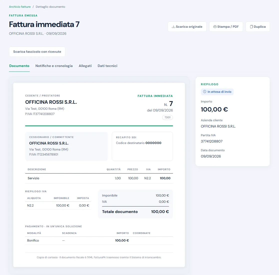Click the clock icon in status badge
Screen dimensions: 279x275
[205, 91]
